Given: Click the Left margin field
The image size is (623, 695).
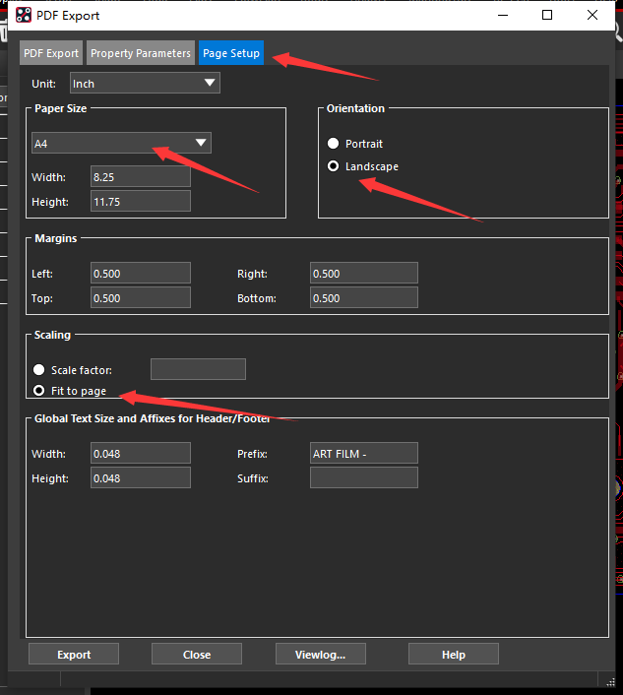Looking at the screenshot, I should pos(141,273).
